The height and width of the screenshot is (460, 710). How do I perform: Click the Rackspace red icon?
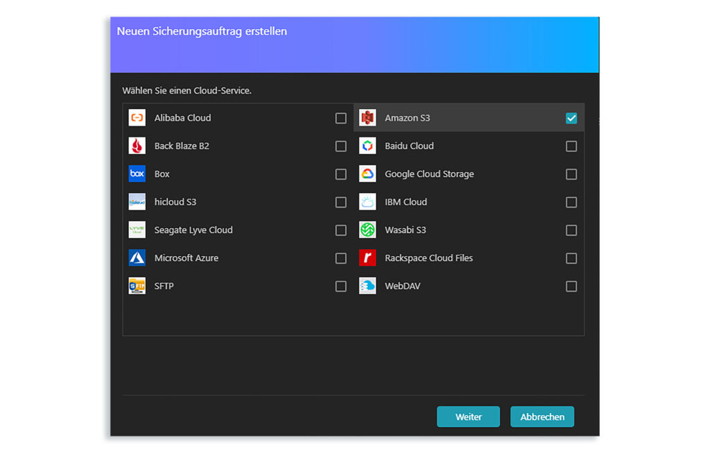tap(367, 258)
